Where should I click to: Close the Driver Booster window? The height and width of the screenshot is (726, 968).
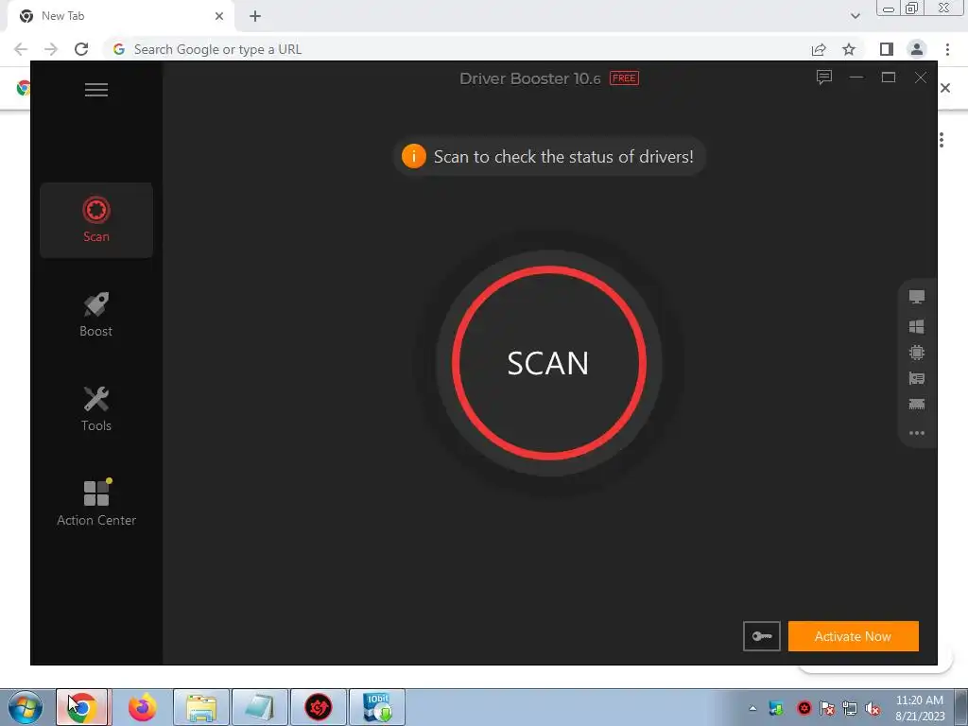(921, 78)
